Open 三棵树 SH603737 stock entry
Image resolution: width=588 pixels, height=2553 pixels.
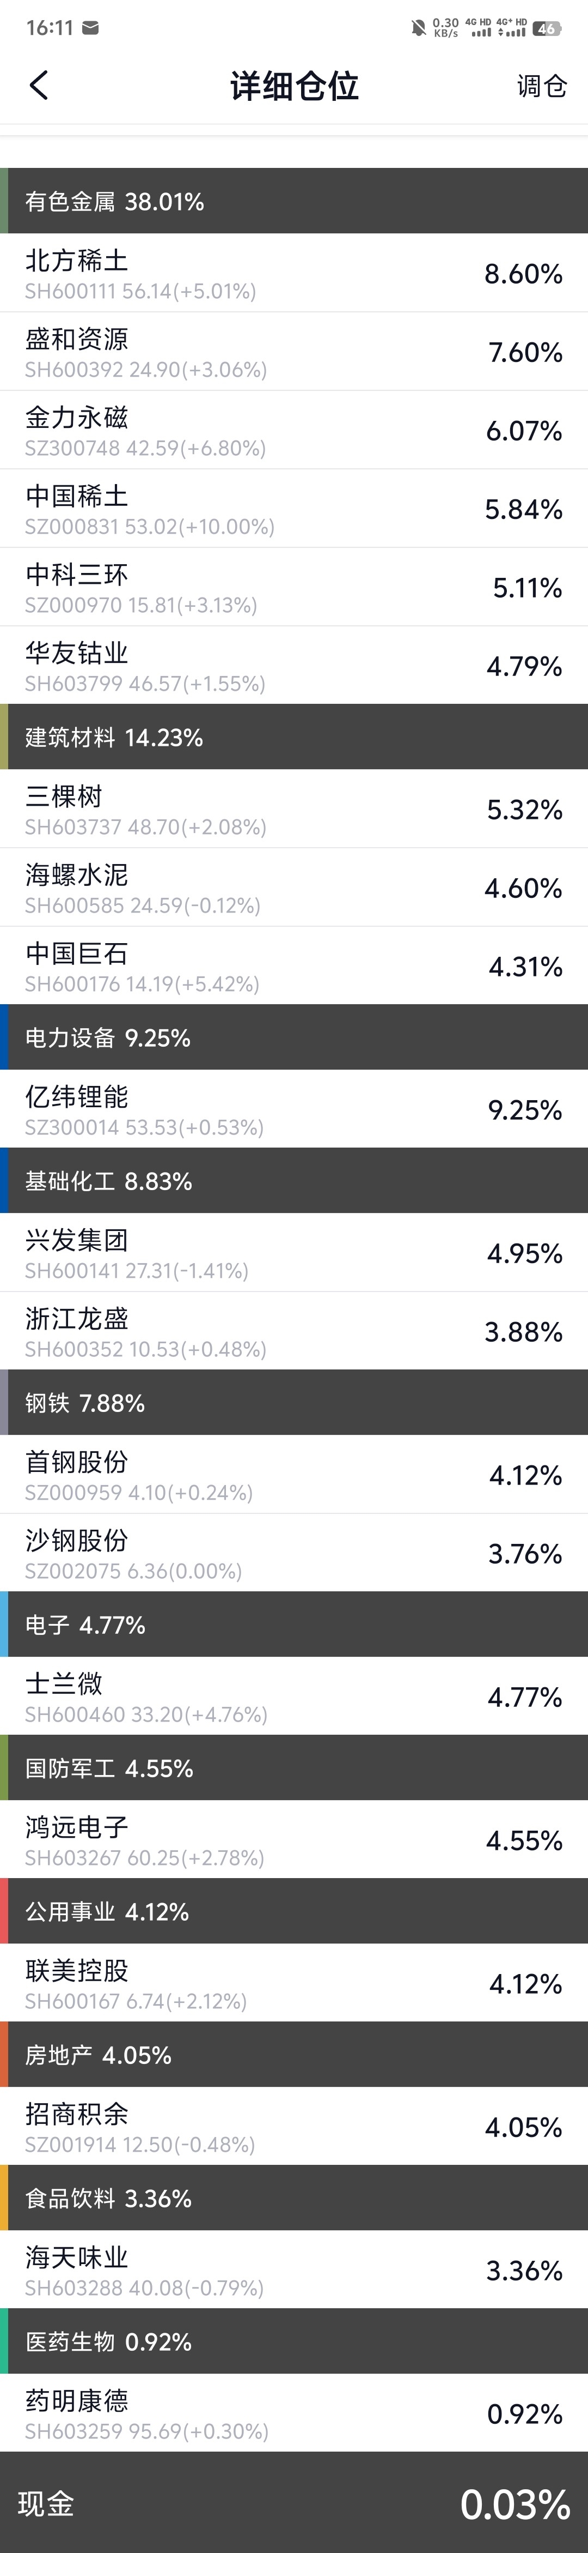[x=294, y=808]
